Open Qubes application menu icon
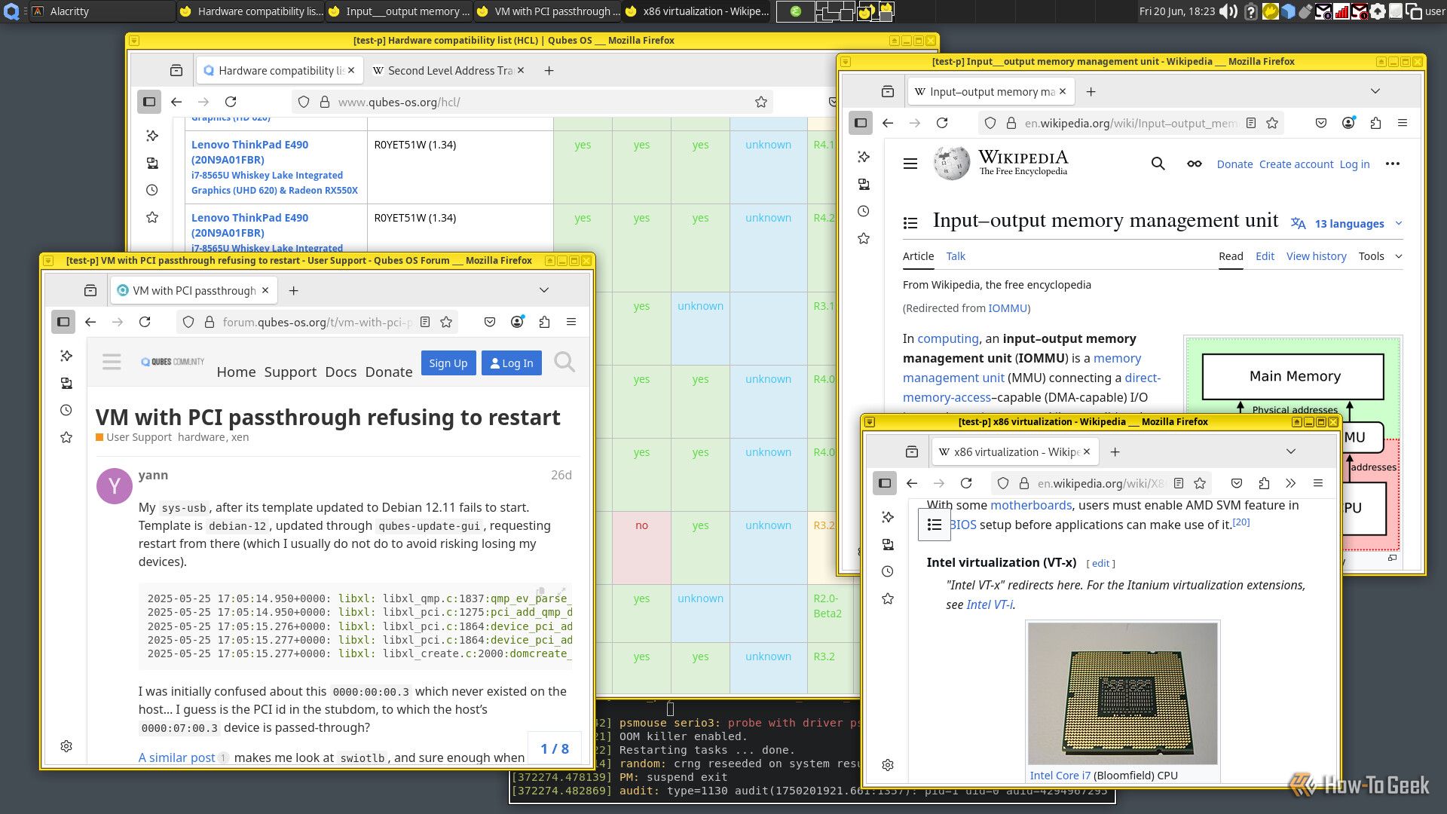The width and height of the screenshot is (1447, 814). click(11, 11)
